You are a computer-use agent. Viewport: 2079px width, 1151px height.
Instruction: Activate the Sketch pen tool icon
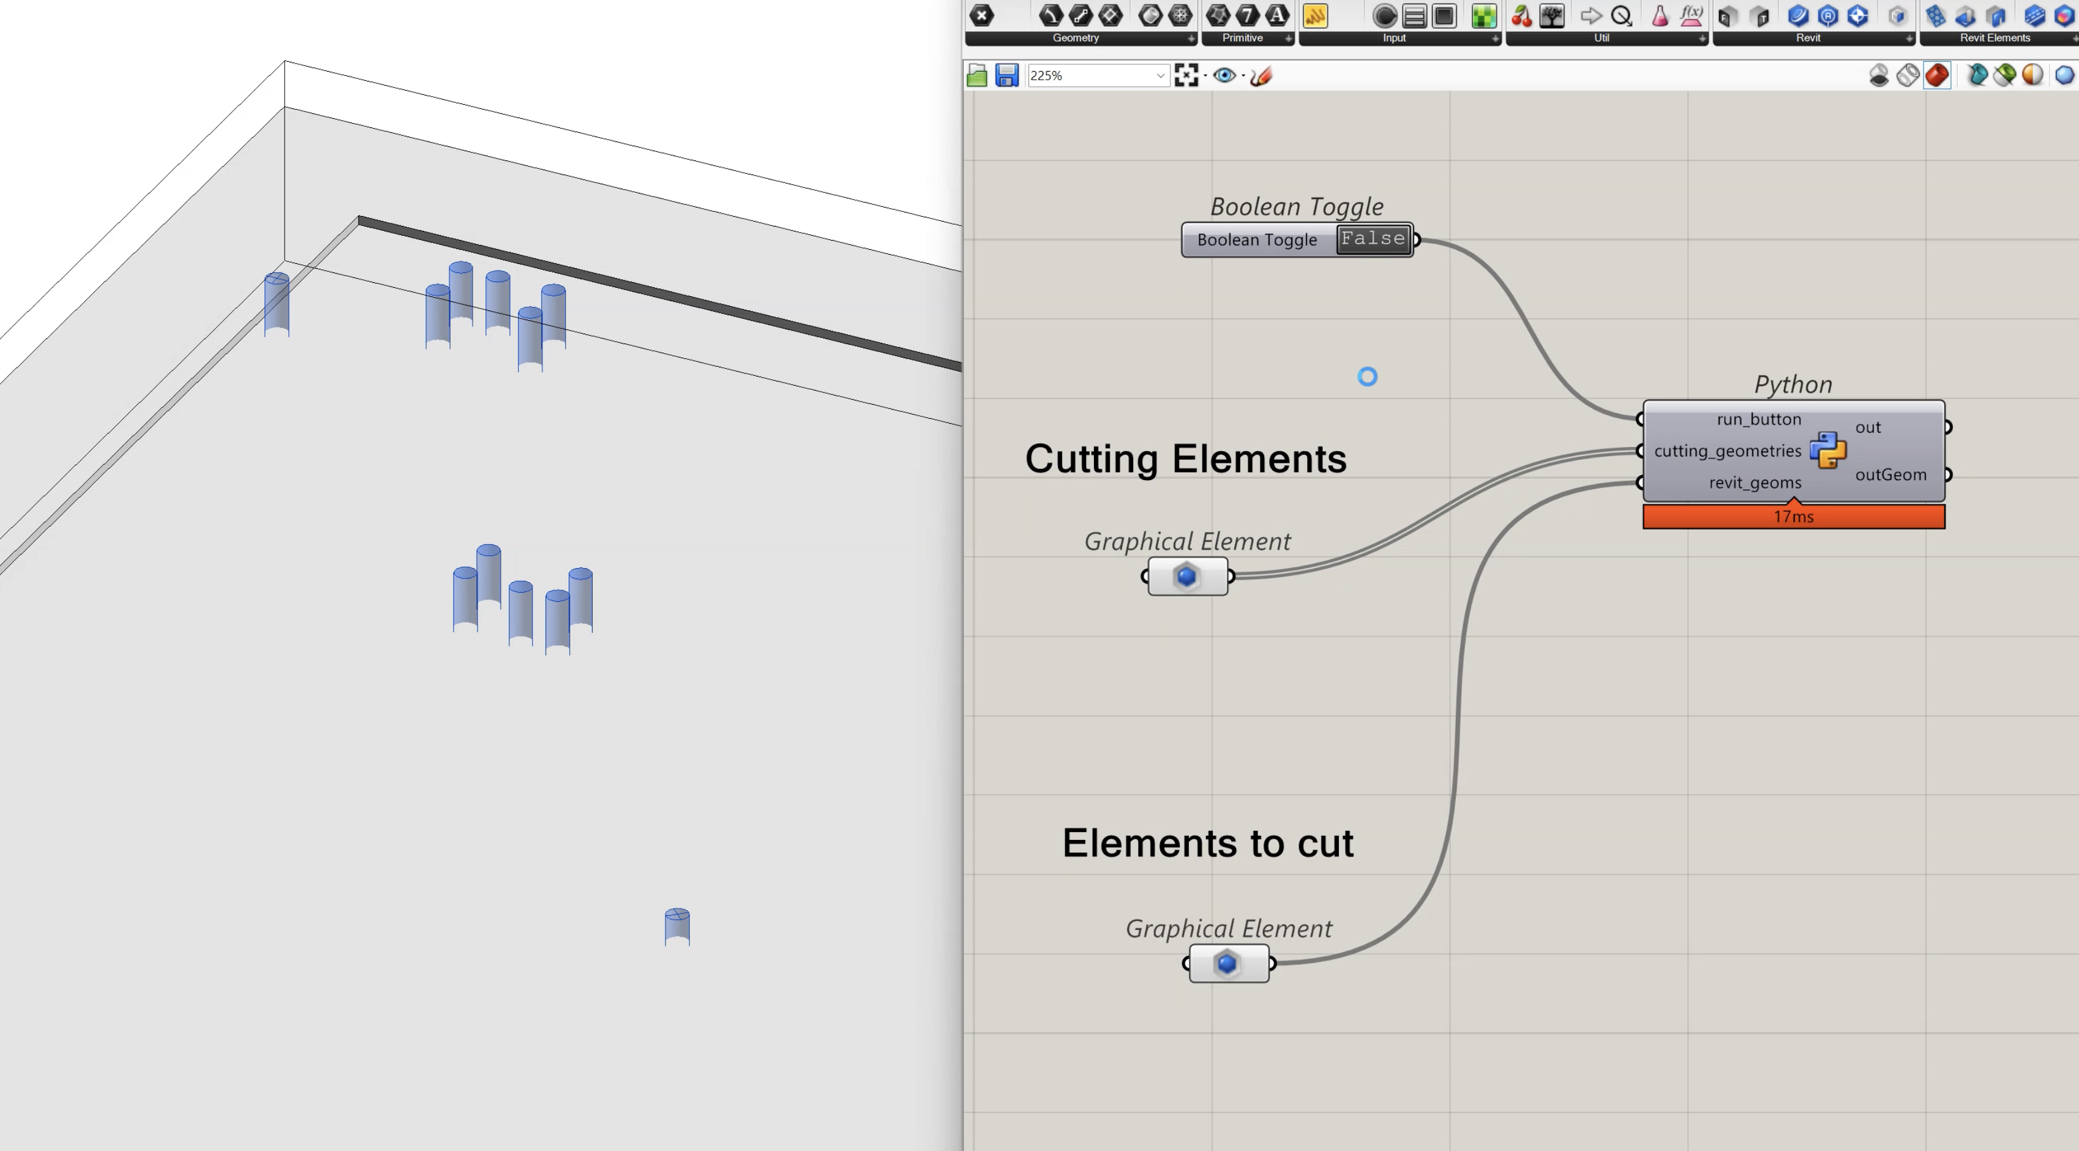[x=1262, y=75]
